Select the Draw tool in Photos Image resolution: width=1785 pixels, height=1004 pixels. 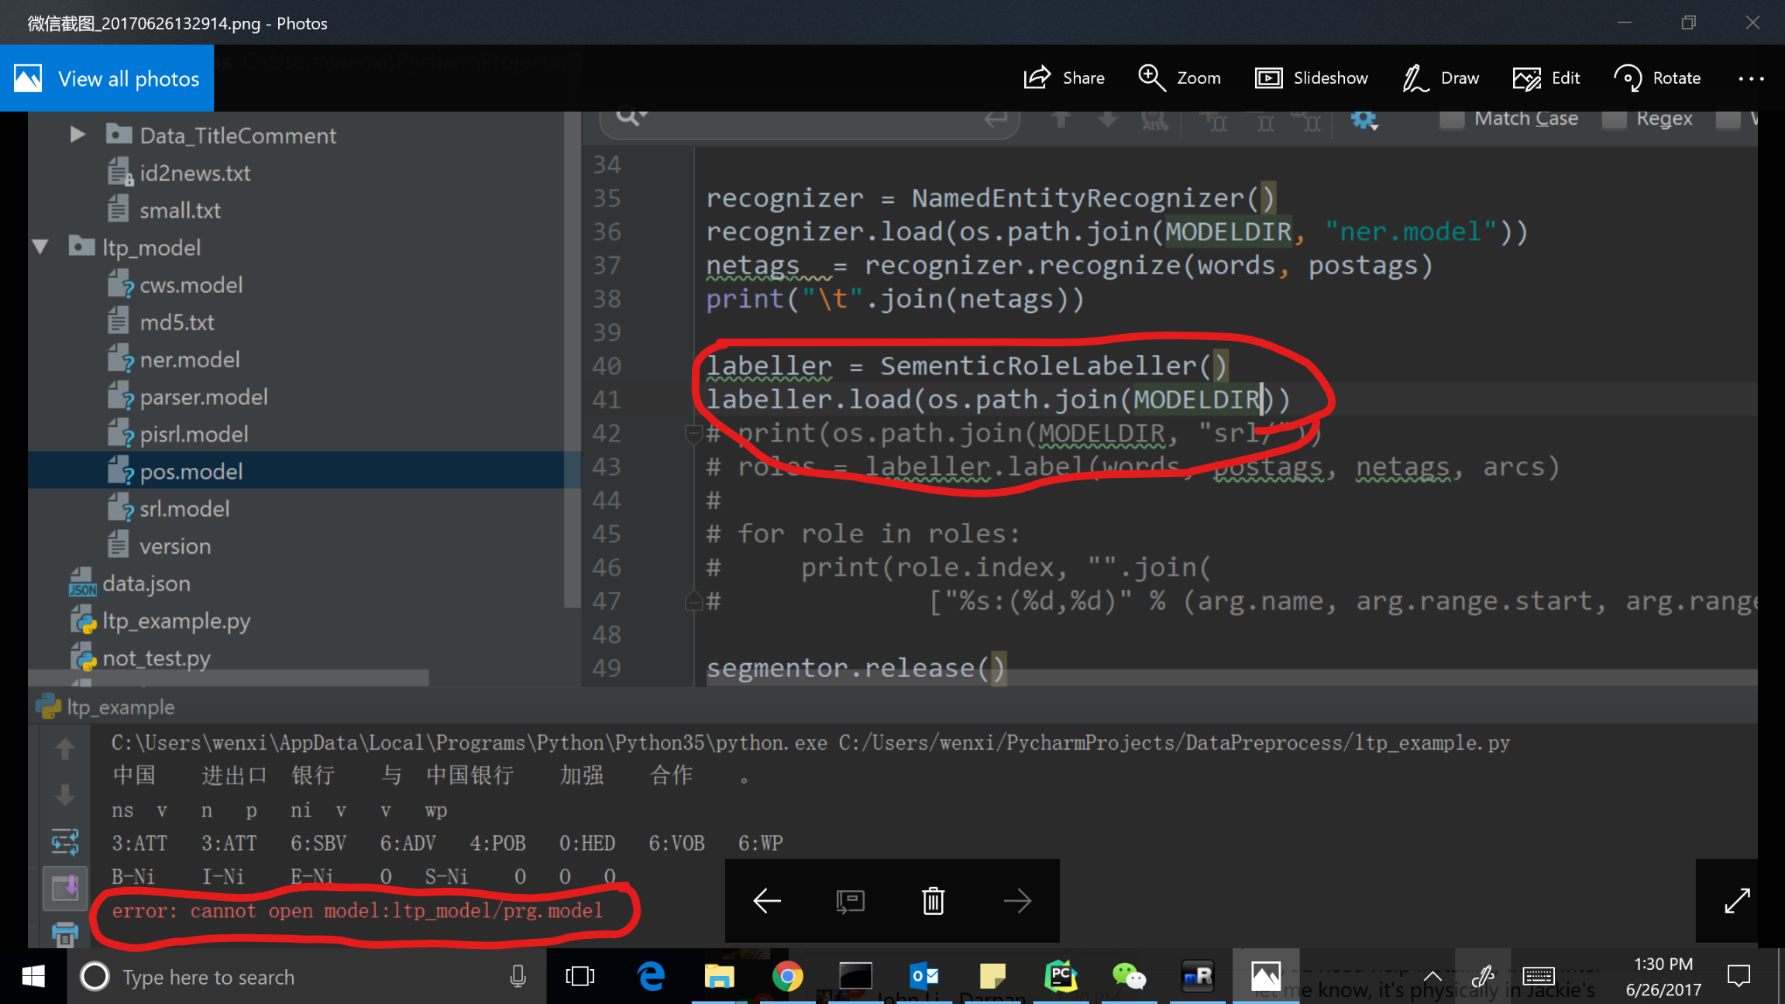[x=1441, y=77]
